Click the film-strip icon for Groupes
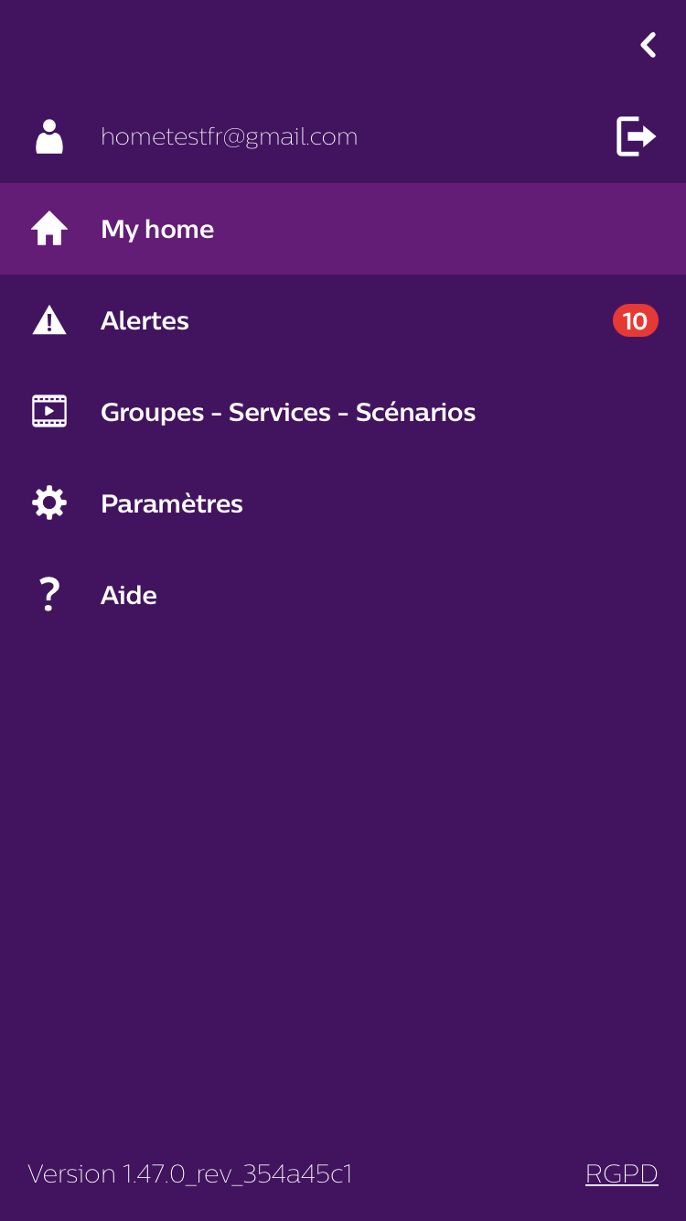The height and width of the screenshot is (1221, 686). click(49, 412)
